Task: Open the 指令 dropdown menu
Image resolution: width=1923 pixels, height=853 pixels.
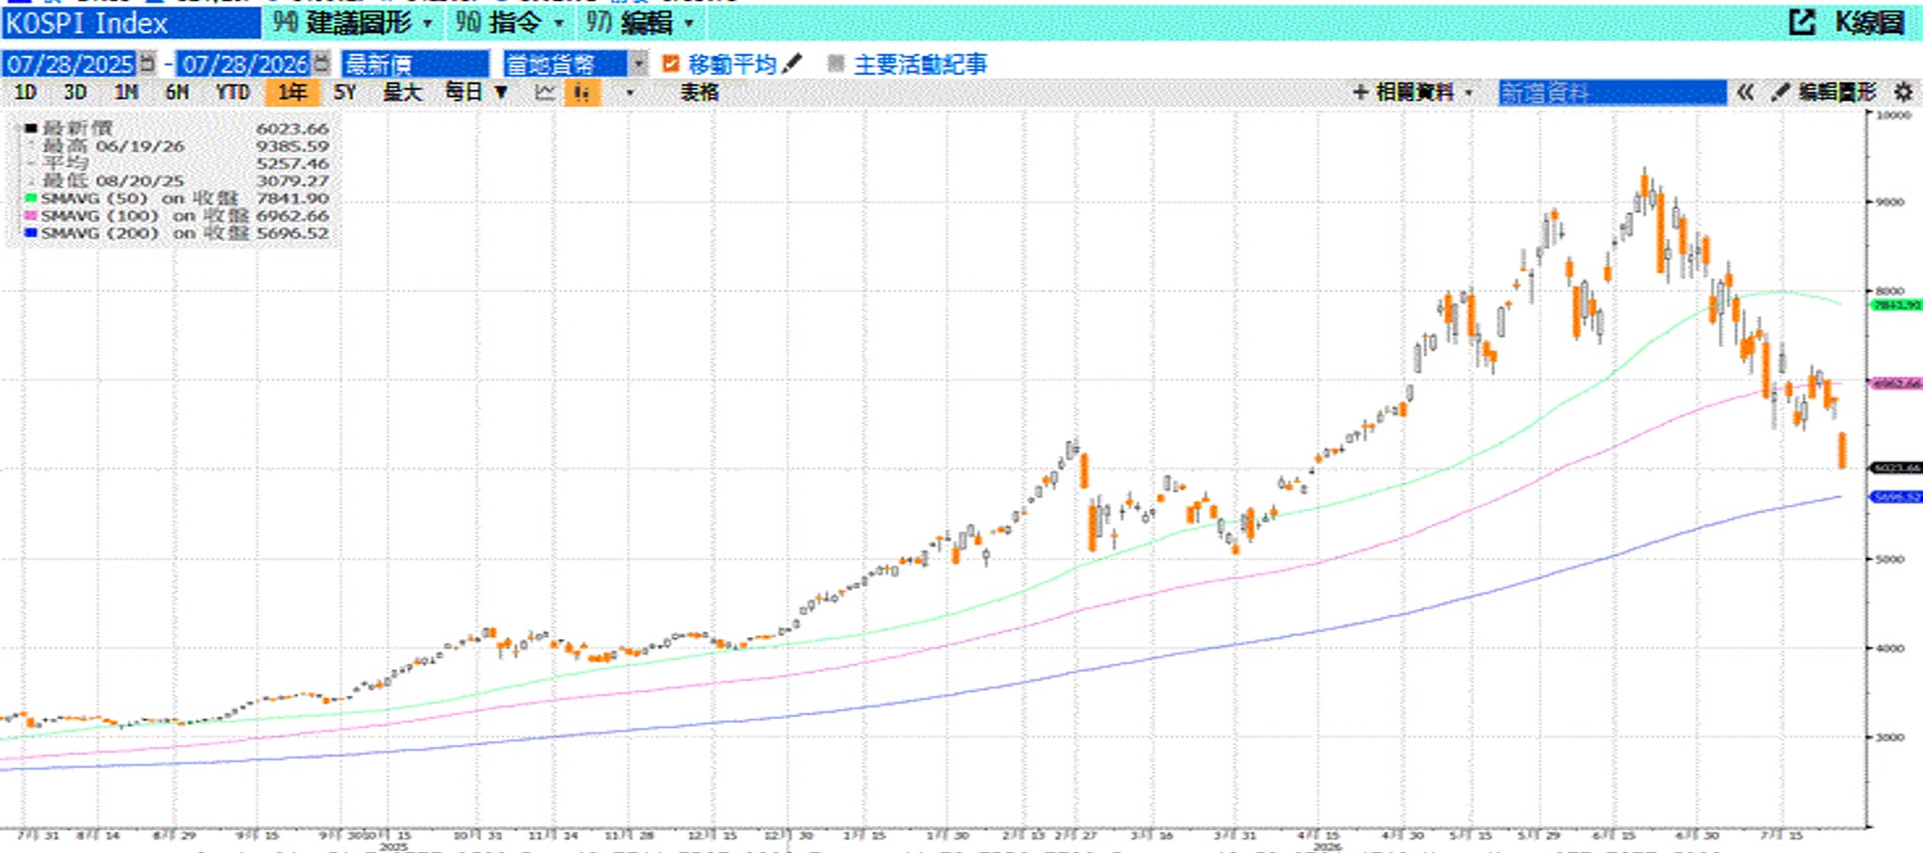Action: click(x=558, y=22)
